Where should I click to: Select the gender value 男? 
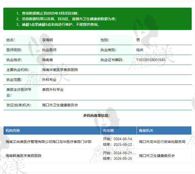click(138, 40)
